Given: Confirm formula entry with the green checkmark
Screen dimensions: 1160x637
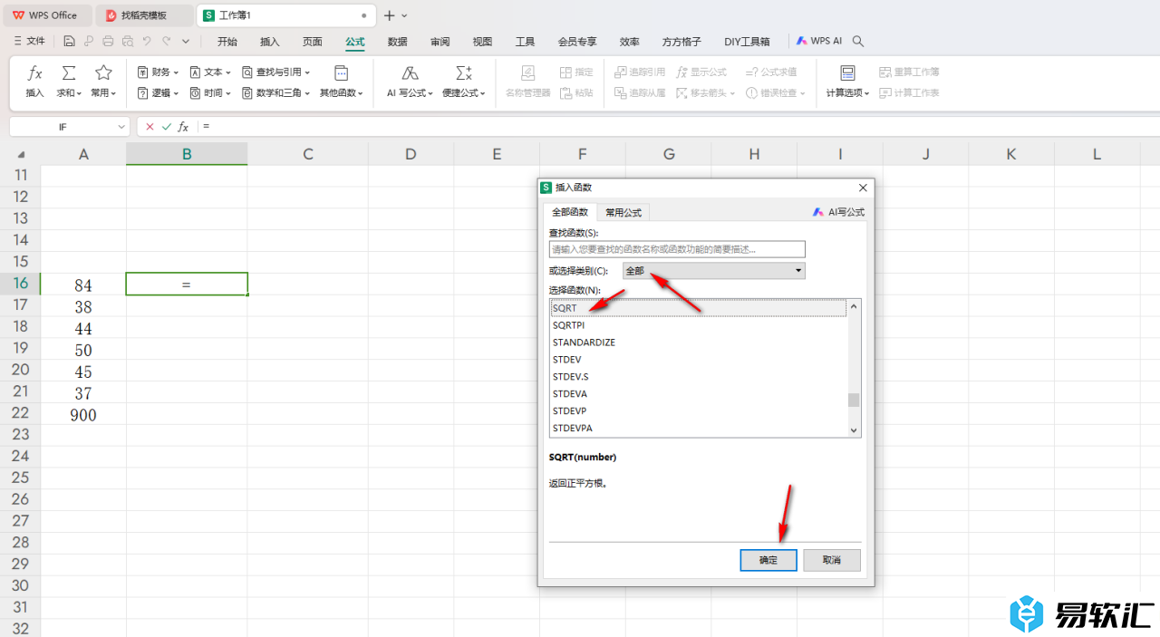Looking at the screenshot, I should (166, 127).
